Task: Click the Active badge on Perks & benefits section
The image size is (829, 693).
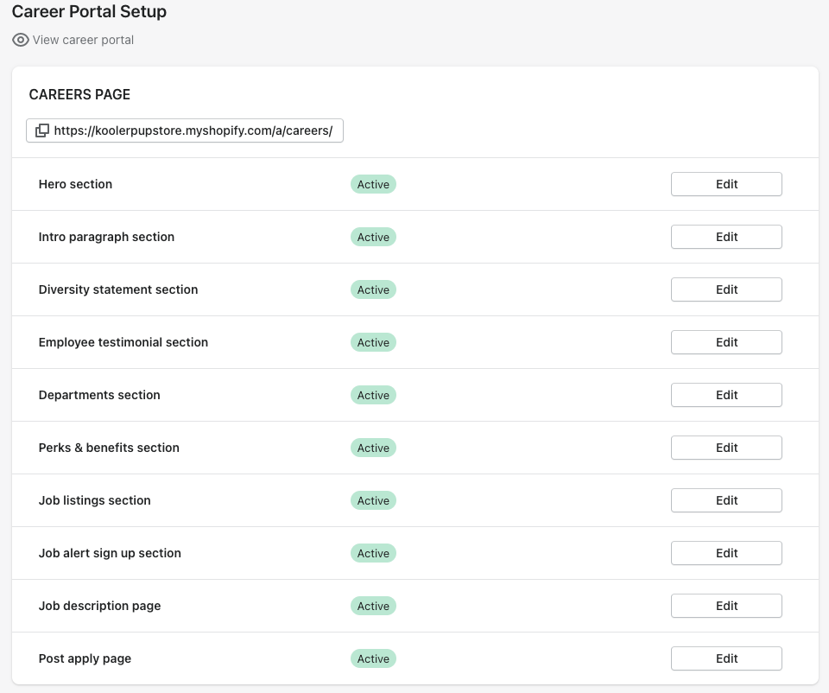Action: click(373, 448)
